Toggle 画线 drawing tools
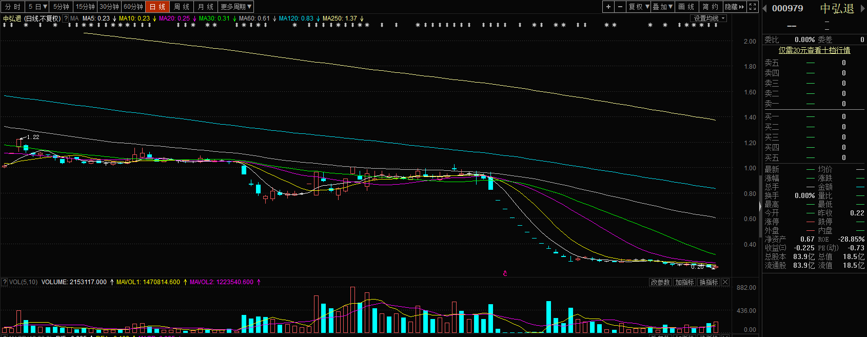This screenshot has height=337, width=867. (686, 7)
